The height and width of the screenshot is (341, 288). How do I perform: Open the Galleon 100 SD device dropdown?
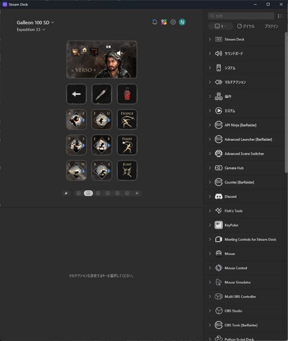pyautogui.click(x=35, y=23)
